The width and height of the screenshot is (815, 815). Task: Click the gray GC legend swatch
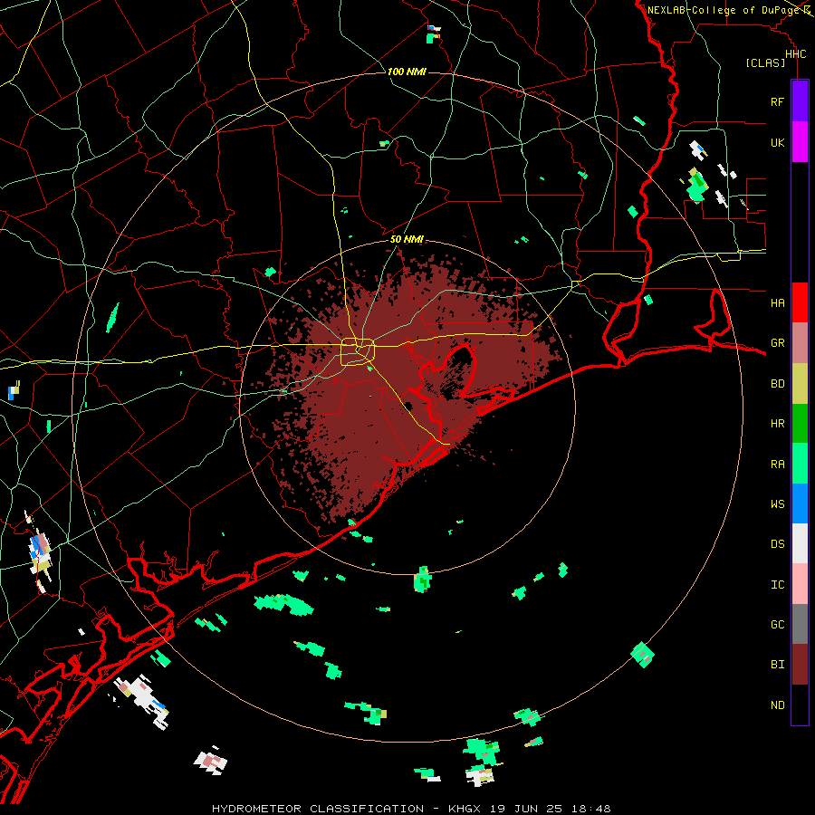pos(800,624)
